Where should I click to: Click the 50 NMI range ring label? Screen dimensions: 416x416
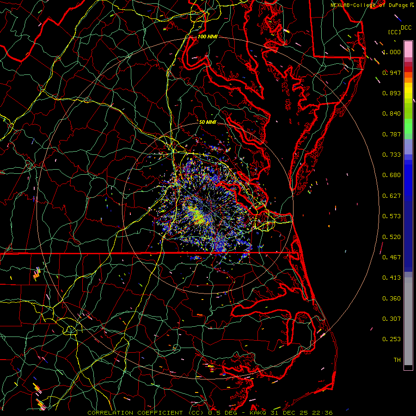coord(208,122)
